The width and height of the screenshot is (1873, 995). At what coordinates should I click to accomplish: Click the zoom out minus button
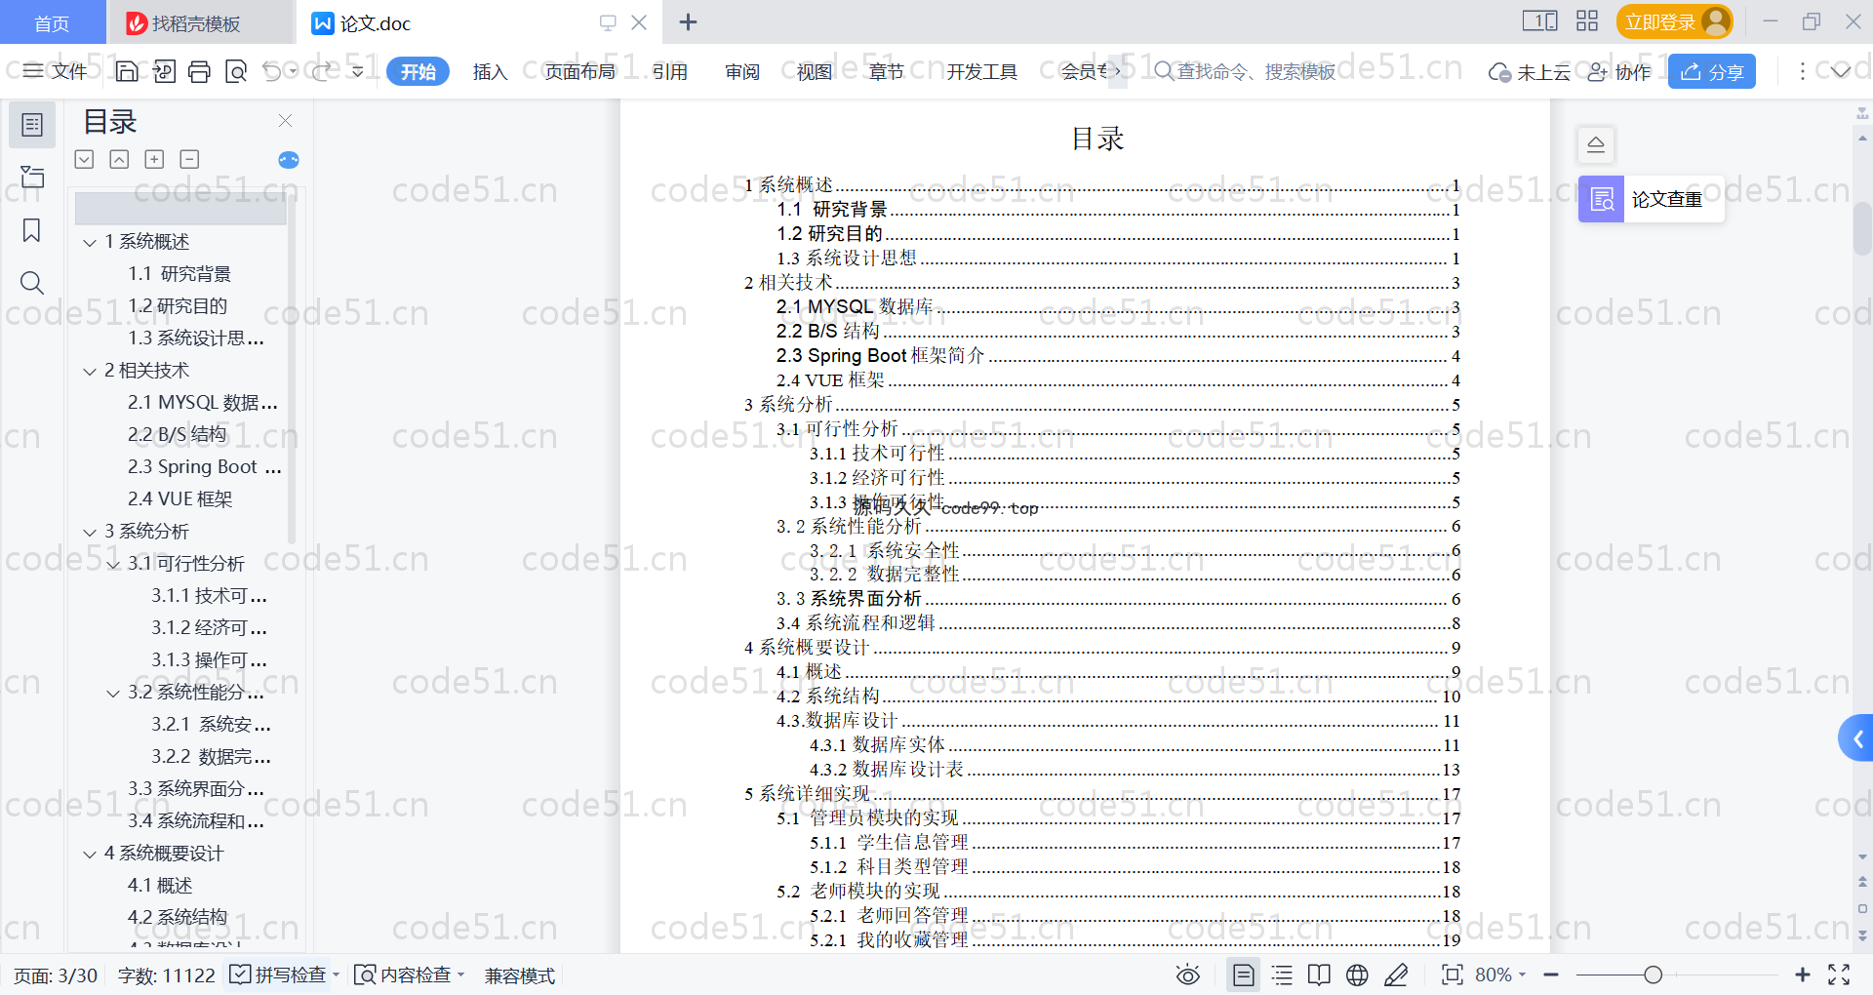tap(1551, 975)
